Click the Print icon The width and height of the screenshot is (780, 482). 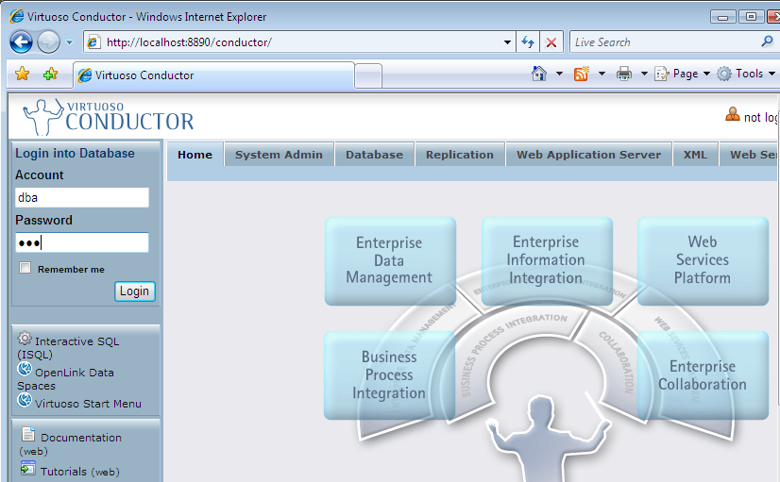pos(624,74)
